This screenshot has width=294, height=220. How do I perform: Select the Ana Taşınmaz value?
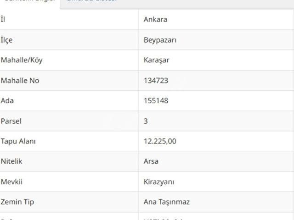167,202
